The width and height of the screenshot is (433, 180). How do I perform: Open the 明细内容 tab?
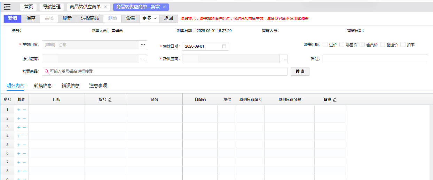coord(15,85)
